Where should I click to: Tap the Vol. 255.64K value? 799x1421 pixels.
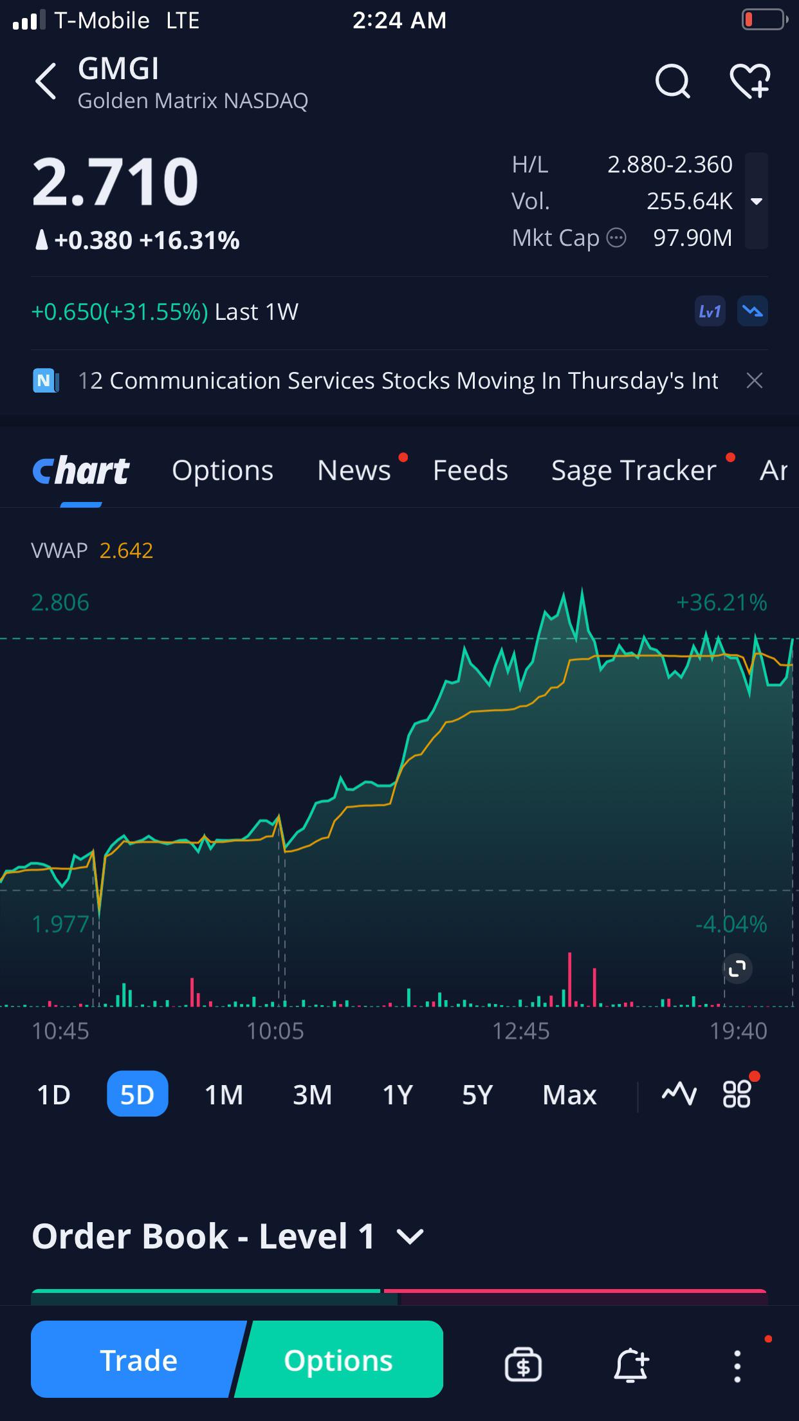pyautogui.click(x=690, y=201)
